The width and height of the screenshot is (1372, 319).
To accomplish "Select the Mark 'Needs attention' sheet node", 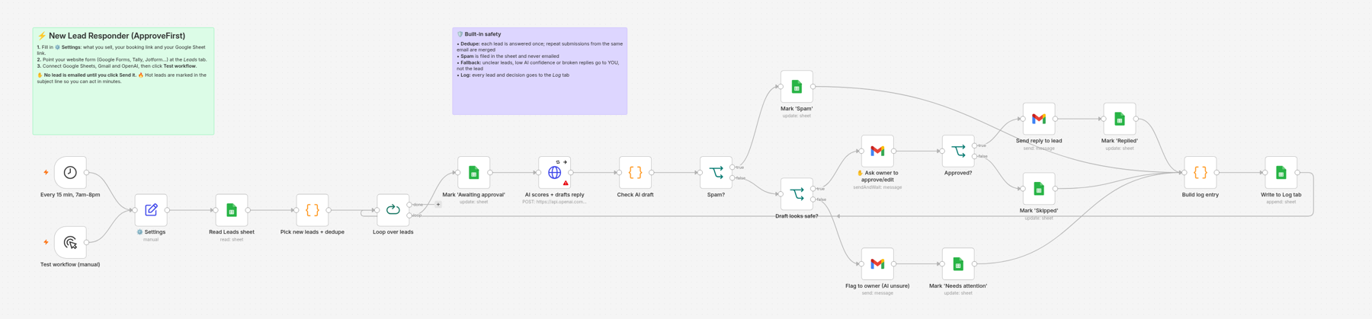I will point(958,263).
